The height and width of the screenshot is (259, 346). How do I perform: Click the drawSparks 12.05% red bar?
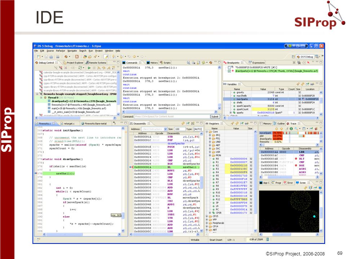(278, 139)
